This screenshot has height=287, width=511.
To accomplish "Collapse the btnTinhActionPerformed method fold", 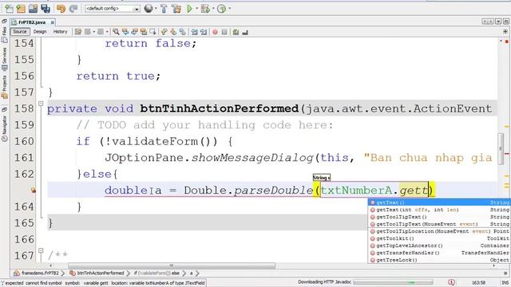I will click(x=41, y=104).
